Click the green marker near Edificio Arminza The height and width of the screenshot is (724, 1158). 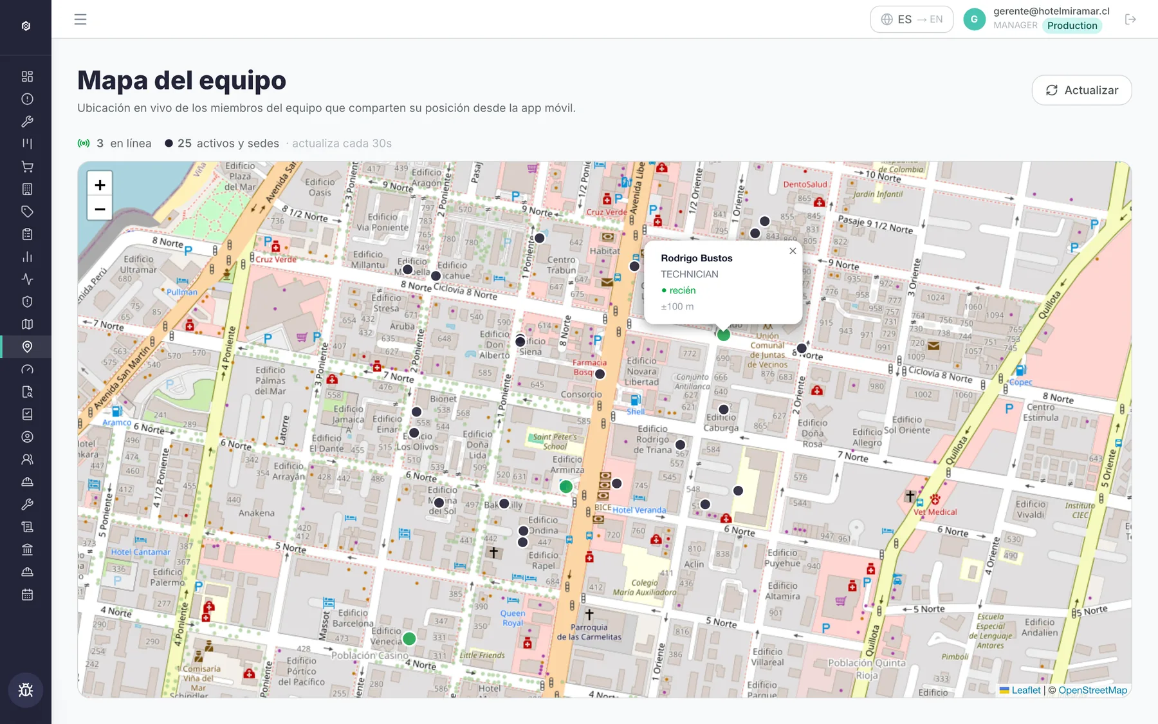566,487
